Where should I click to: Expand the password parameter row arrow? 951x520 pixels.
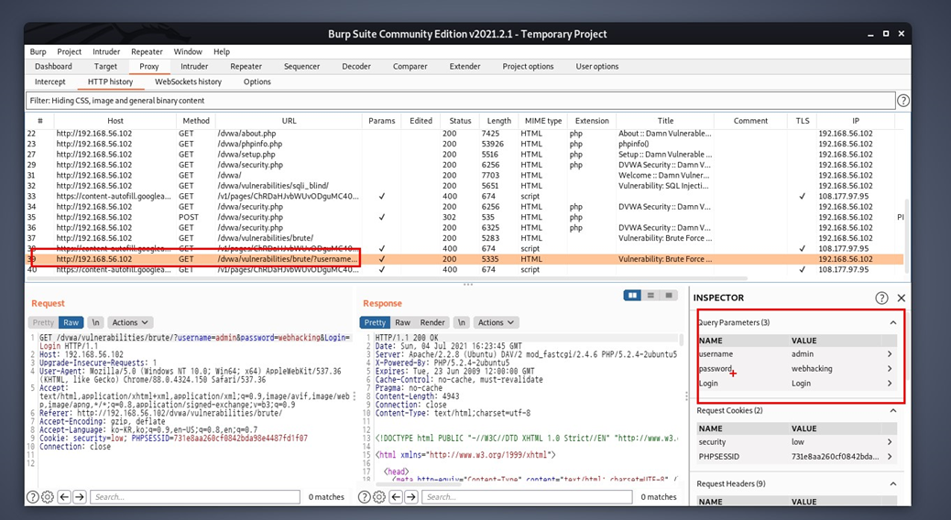point(890,368)
